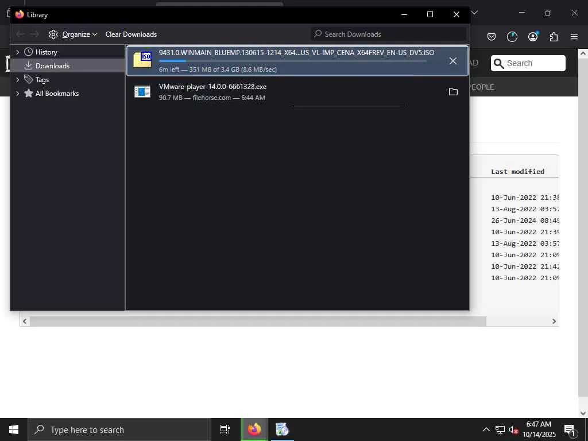588x441 pixels.
Task: Expand the History tree node
Action: (17, 52)
